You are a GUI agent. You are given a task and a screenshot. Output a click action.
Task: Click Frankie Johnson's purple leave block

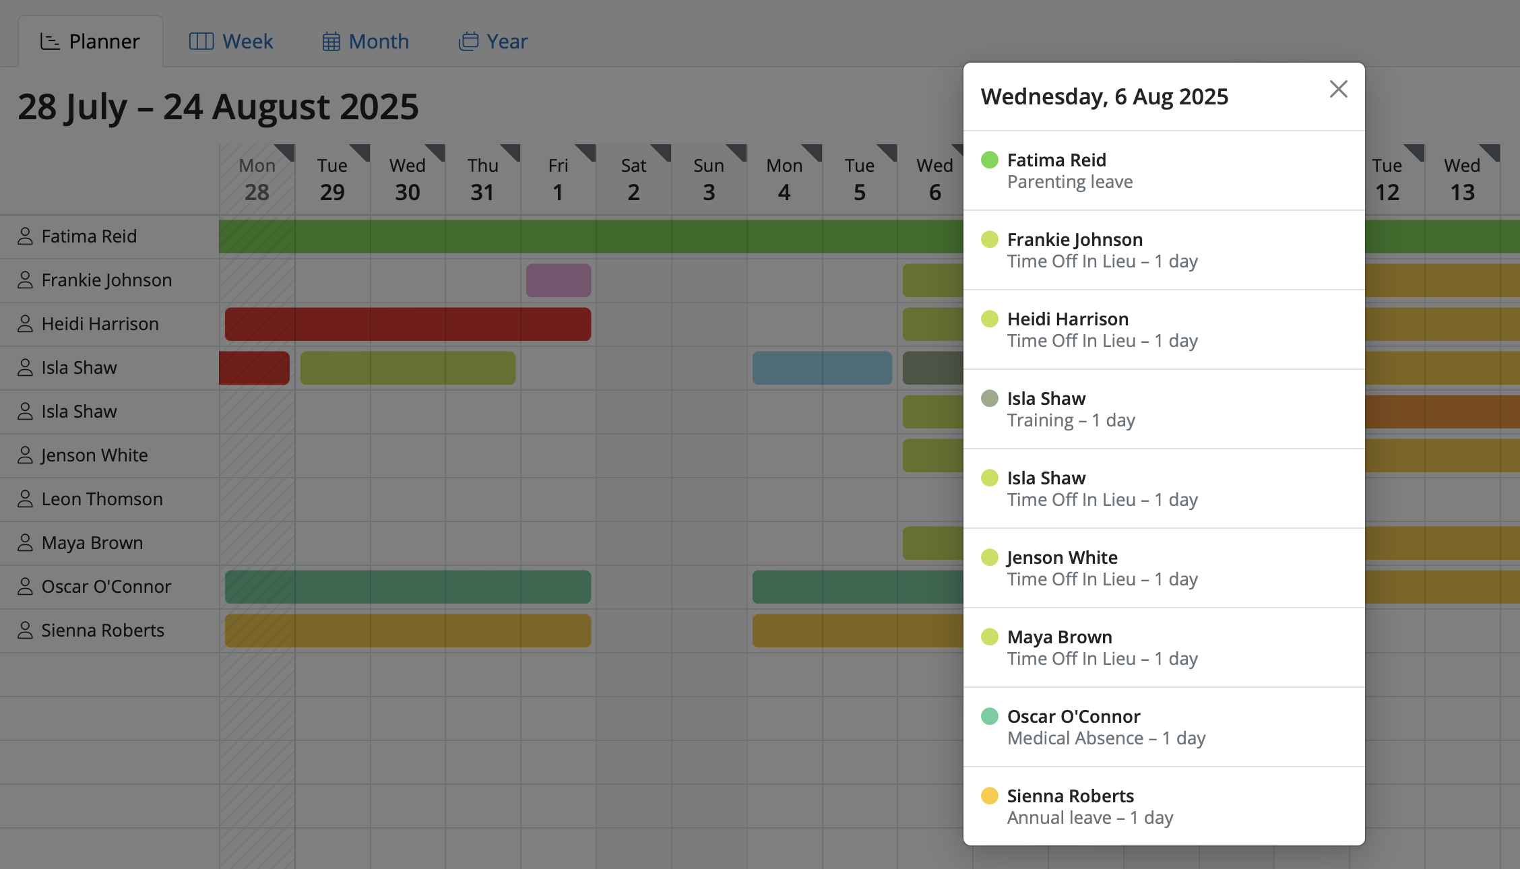coord(558,280)
